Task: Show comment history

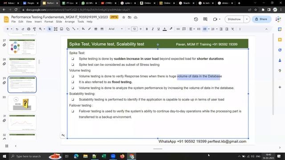Action: click(x=205, y=19)
